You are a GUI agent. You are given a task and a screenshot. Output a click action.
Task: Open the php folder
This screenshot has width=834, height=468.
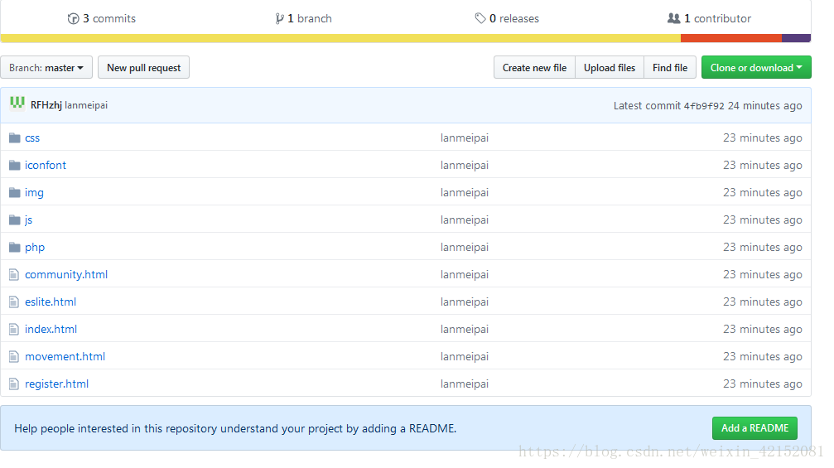(x=35, y=248)
